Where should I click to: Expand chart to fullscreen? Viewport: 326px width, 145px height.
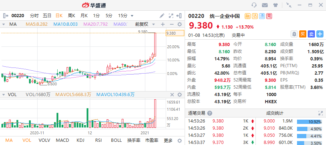[x=171, y=16]
